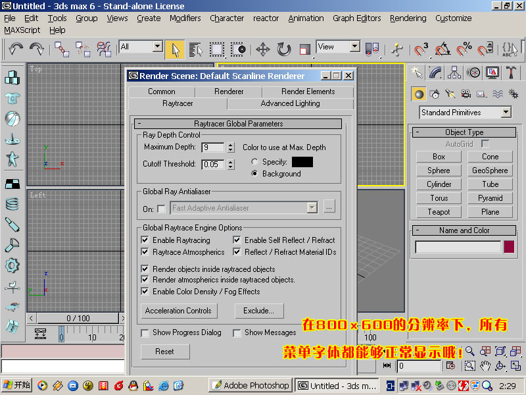Click the Exclude... button
526x395 pixels.
pos(259,311)
